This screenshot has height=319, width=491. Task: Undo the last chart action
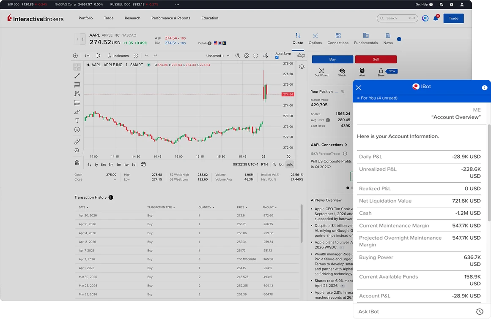[147, 56]
